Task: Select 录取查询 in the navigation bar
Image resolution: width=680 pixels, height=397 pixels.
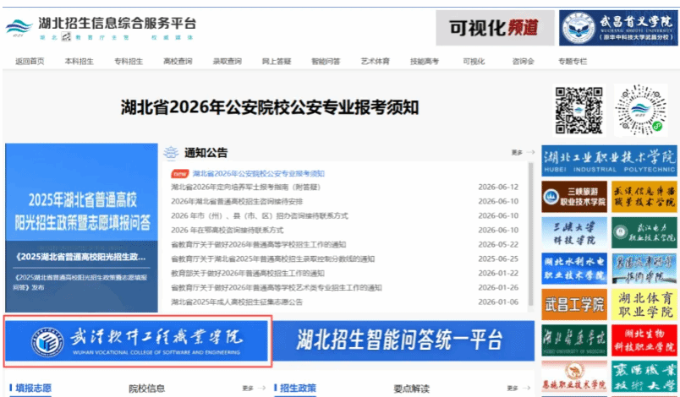Action: coord(228,62)
